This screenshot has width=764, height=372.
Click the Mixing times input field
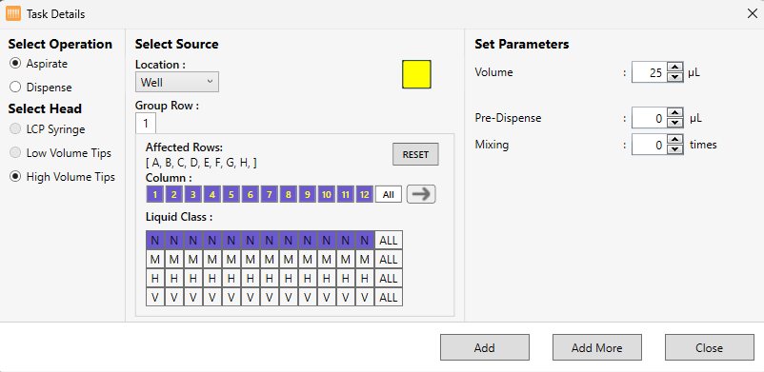point(649,145)
